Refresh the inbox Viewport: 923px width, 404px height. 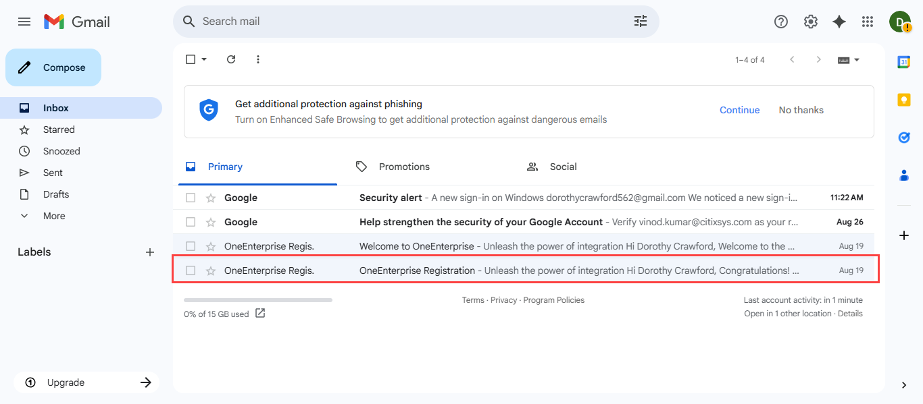(x=231, y=59)
